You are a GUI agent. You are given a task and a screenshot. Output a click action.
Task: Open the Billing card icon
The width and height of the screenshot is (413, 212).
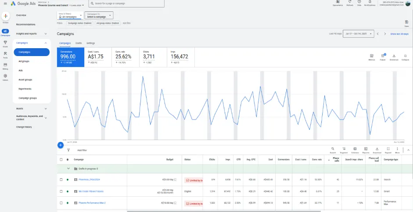(x=5, y=64)
